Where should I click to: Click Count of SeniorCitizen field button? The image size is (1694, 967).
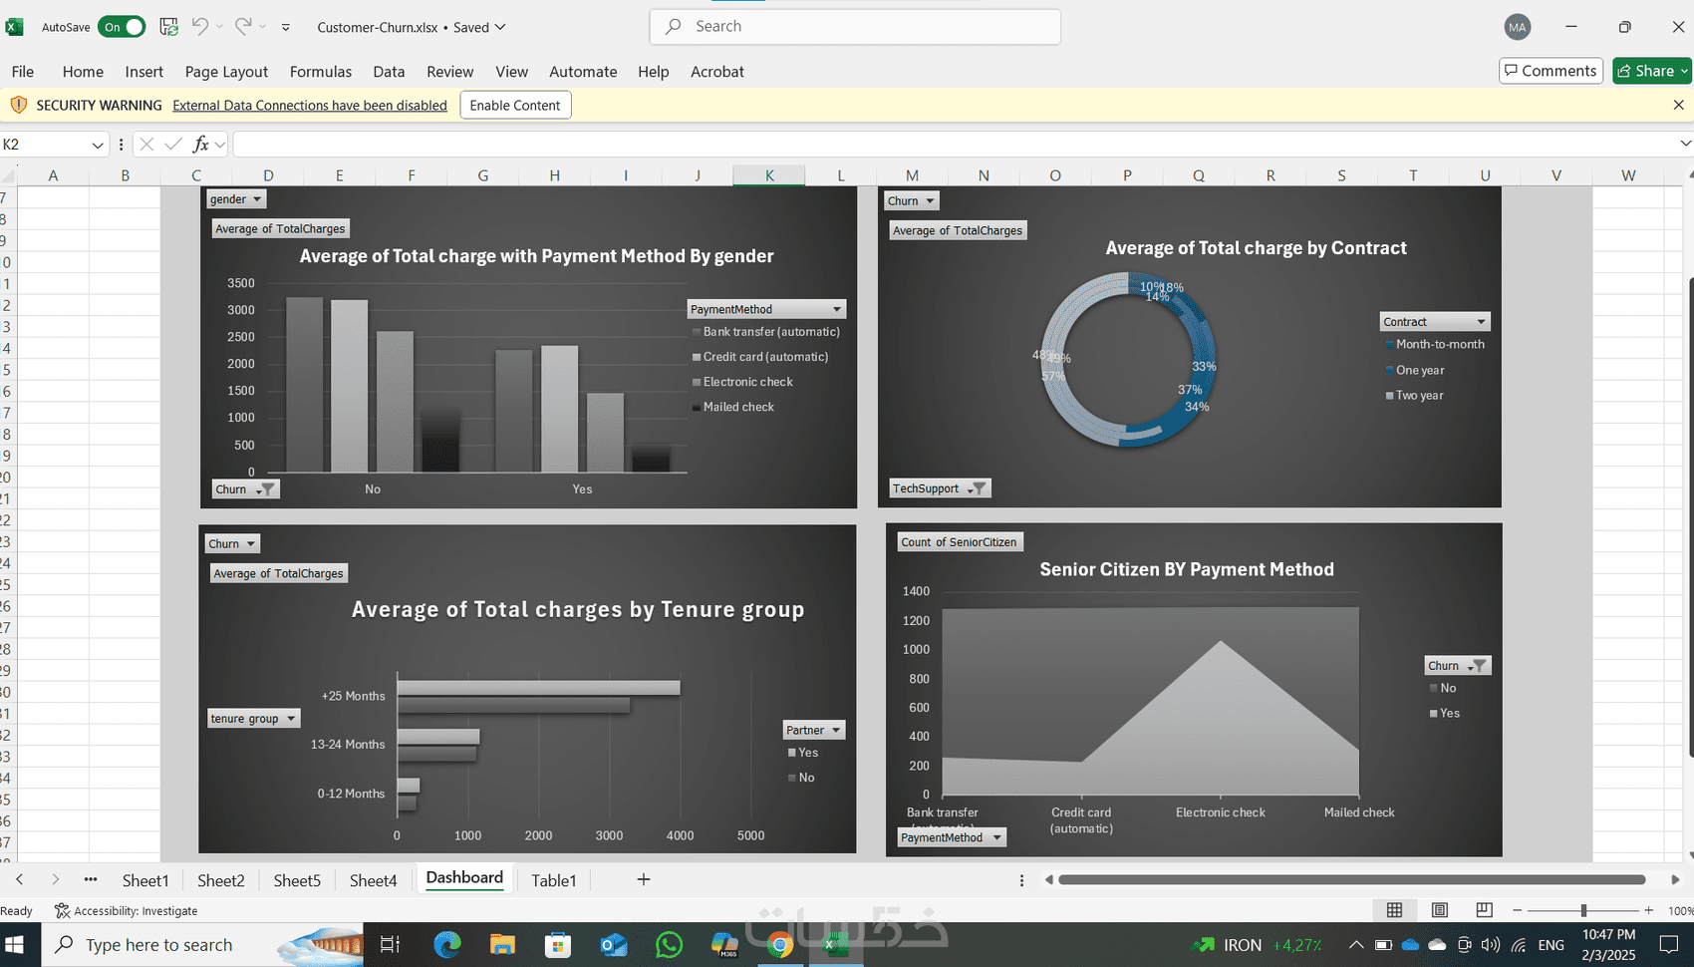pos(960,541)
